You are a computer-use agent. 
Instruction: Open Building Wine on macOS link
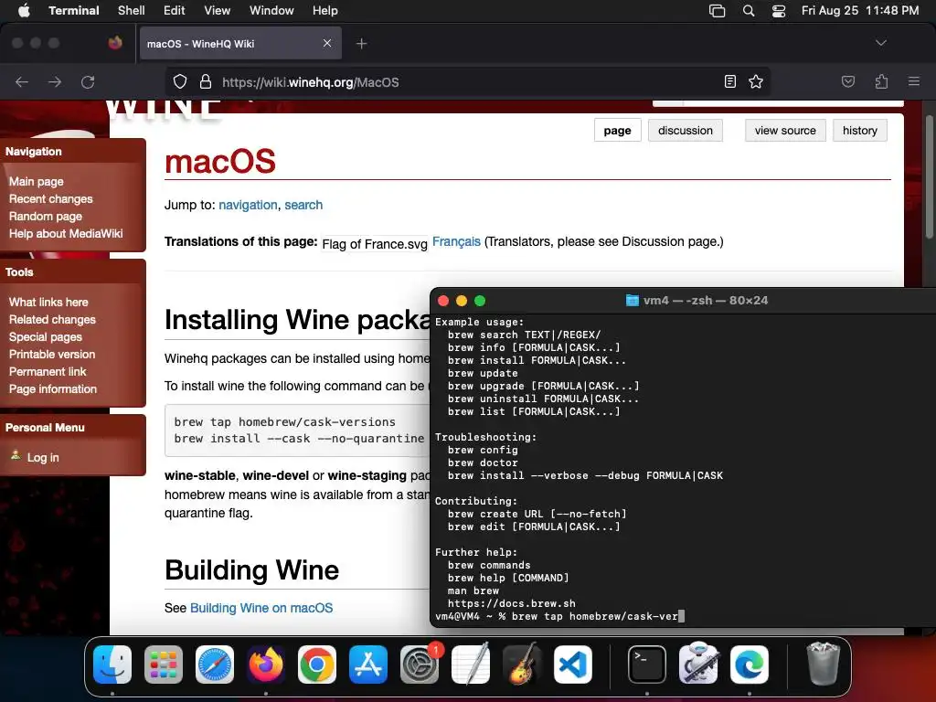[x=261, y=608]
